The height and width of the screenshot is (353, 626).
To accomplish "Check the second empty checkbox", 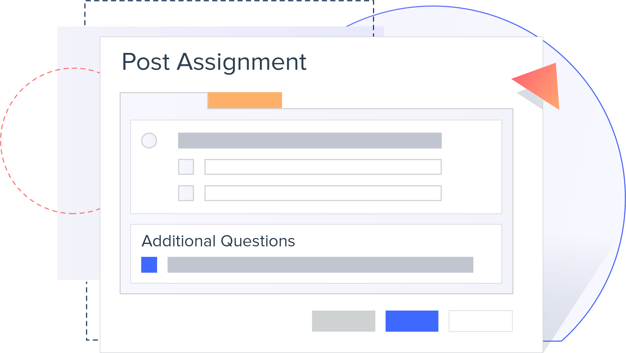I will pos(186,193).
